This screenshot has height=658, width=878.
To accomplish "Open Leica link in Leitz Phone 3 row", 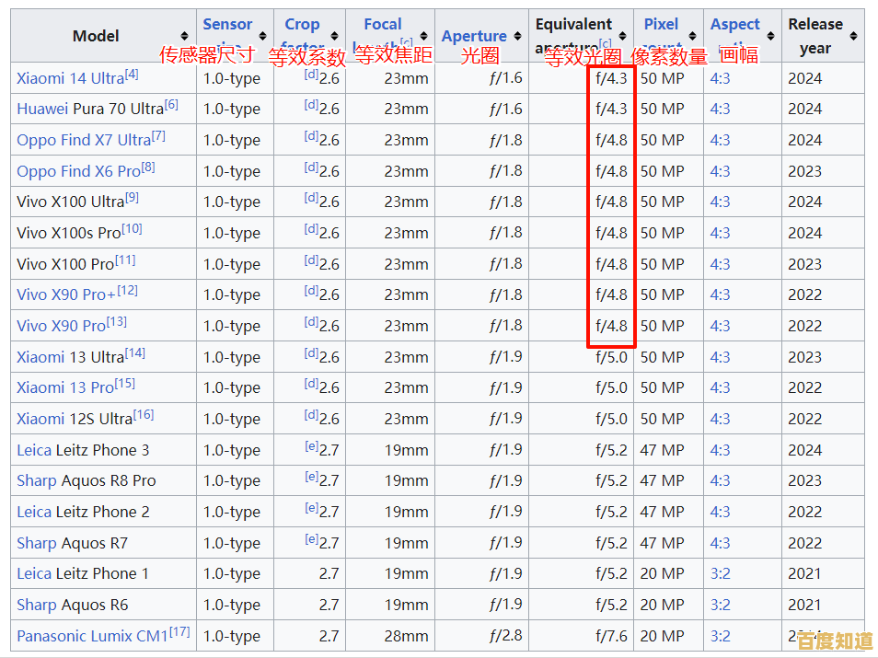I will tap(34, 450).
